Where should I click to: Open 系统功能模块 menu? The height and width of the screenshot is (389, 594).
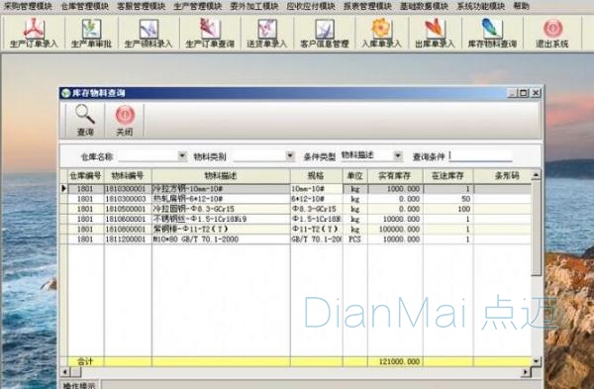point(481,6)
